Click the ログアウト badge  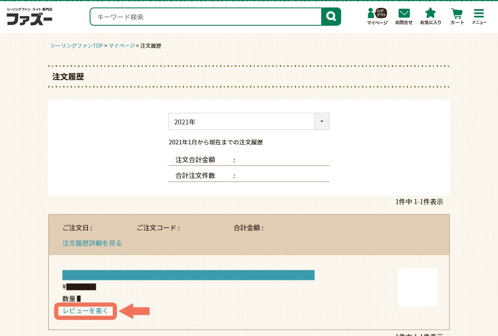point(381,13)
